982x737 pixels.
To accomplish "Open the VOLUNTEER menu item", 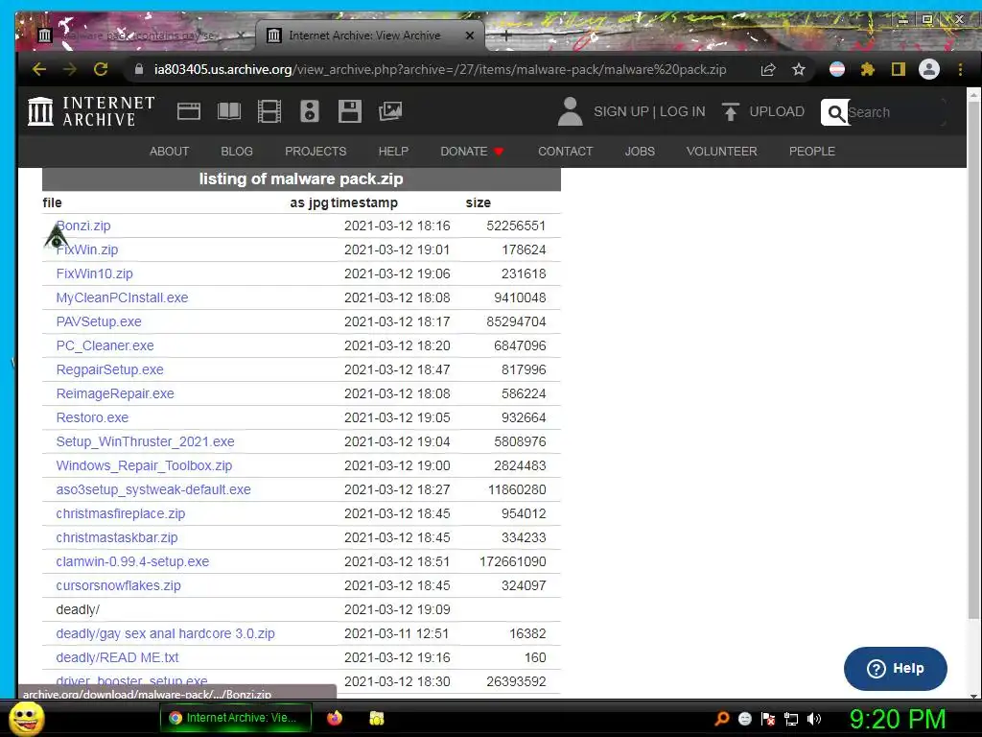I will tap(721, 151).
